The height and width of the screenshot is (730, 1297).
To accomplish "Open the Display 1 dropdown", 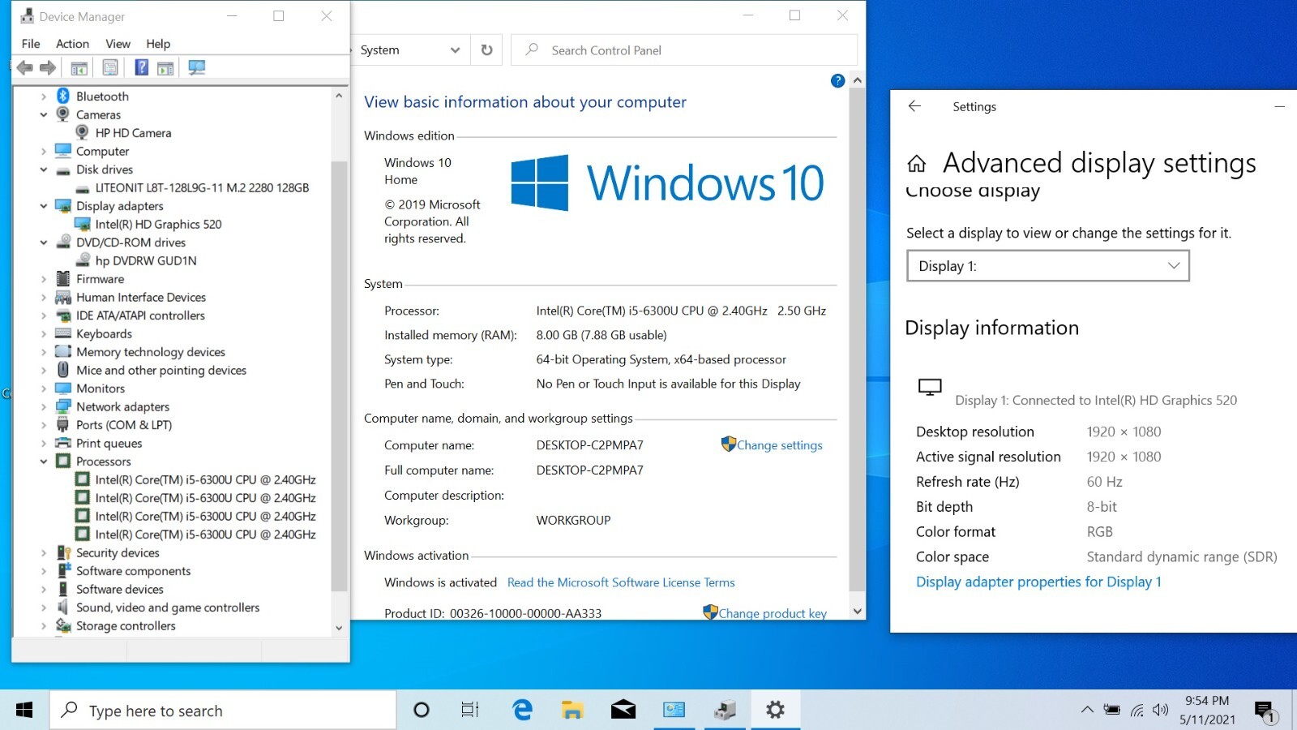I will coord(1047,266).
